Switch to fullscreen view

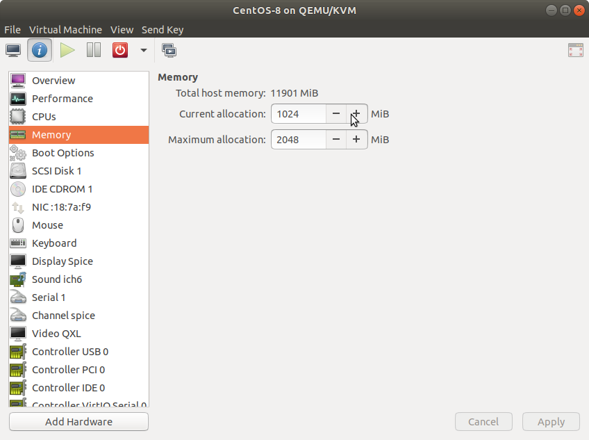coord(576,50)
